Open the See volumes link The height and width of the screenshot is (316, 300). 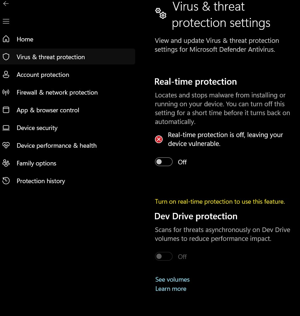[172, 280]
